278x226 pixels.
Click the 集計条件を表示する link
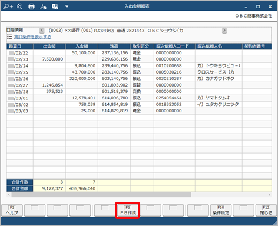tap(32, 36)
